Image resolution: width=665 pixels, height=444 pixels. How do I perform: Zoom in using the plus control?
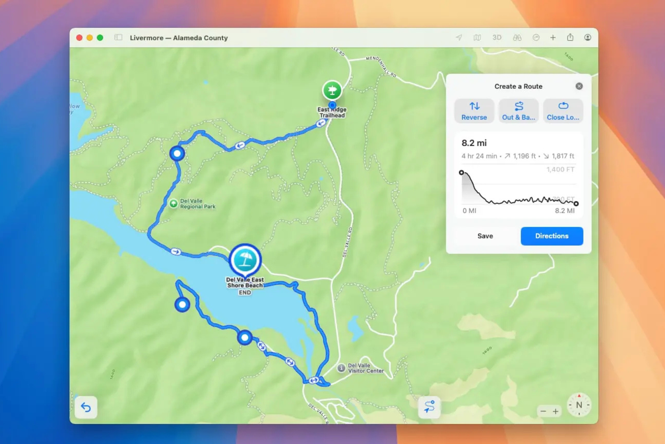556,411
